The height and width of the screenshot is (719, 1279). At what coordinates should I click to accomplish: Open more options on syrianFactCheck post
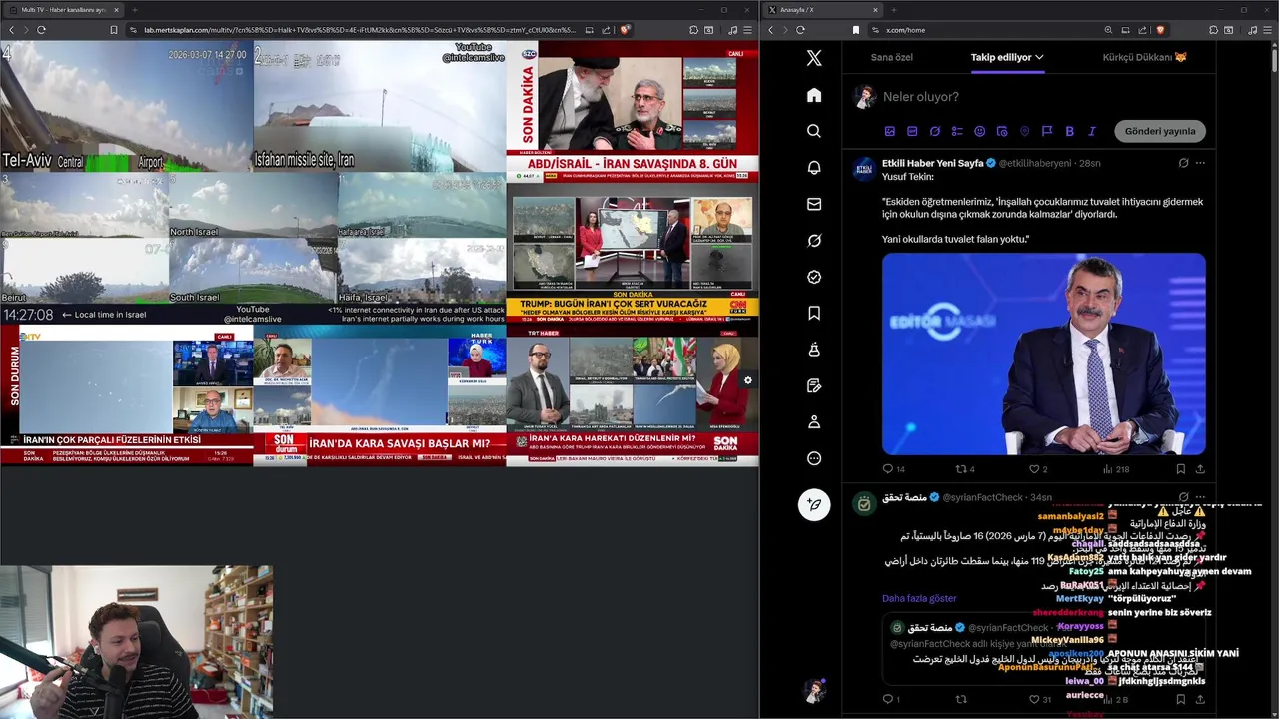[1200, 497]
